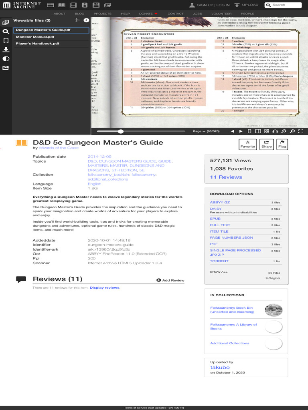This screenshot has width=308, height=410.
Task: Open the Texts book icon in top bar
Action: (x=62, y=5)
